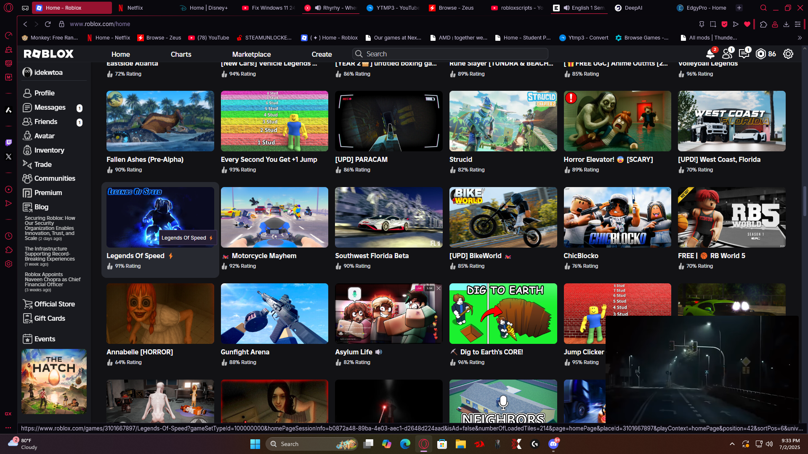Open the Roblox settings gear
The image size is (808, 454).
tap(788, 54)
